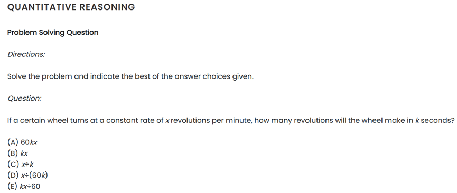The image size is (457, 193).
Task: Click the 'Solve the problem' instruction sentence
Action: click(130, 76)
